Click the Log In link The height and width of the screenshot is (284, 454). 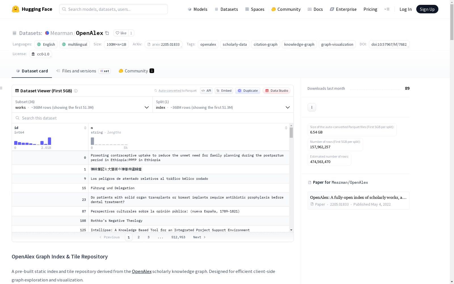point(405,9)
